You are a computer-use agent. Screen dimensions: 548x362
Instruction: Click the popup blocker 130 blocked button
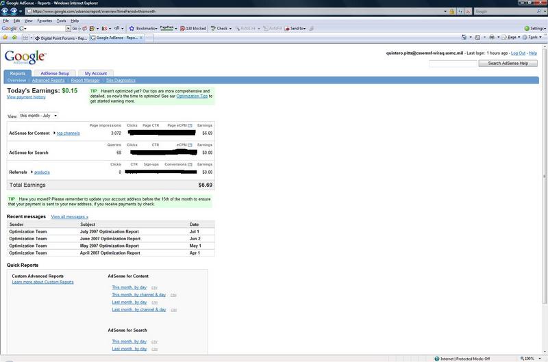193,28
